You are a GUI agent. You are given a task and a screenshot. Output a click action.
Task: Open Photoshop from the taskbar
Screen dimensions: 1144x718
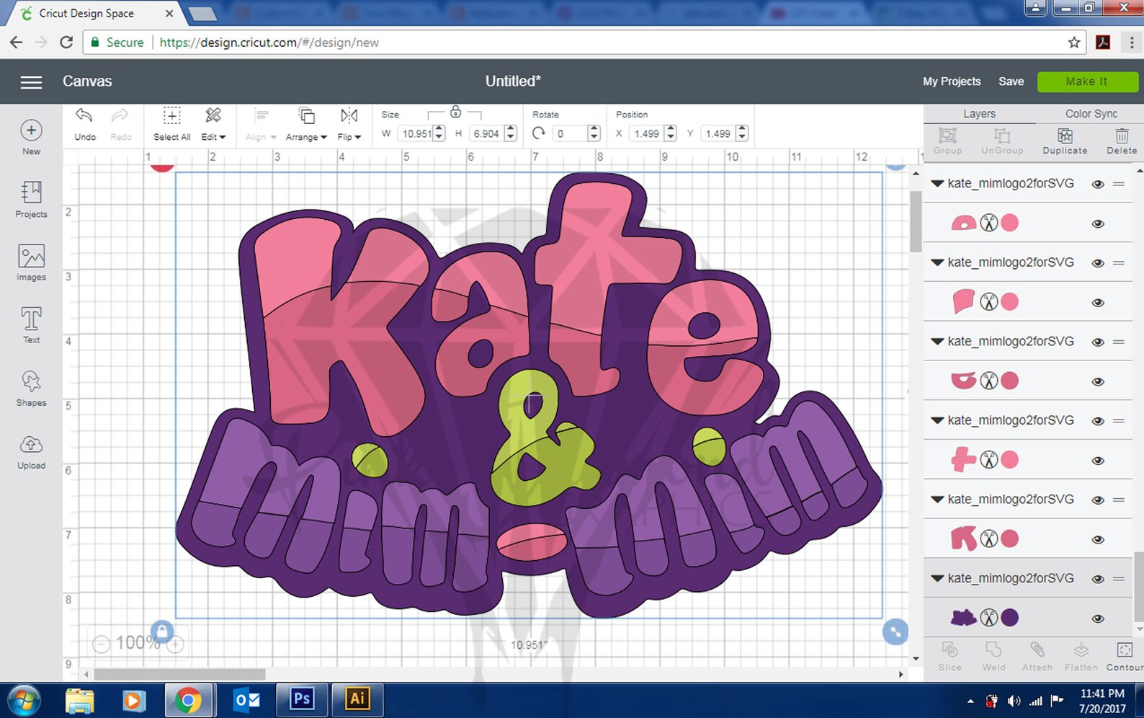coord(302,699)
